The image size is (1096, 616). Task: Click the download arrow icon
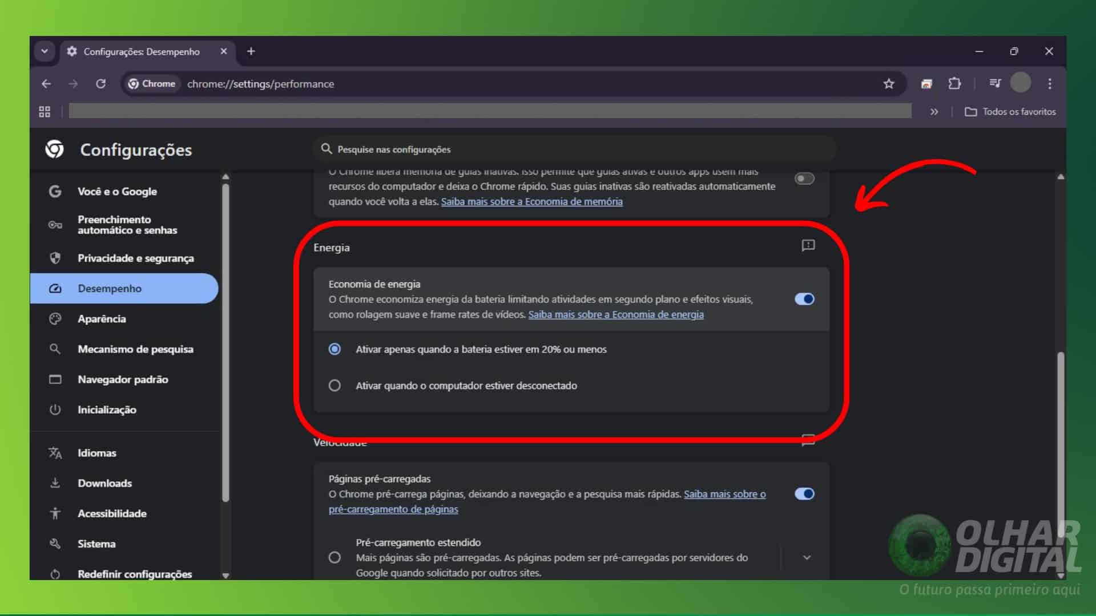click(55, 483)
